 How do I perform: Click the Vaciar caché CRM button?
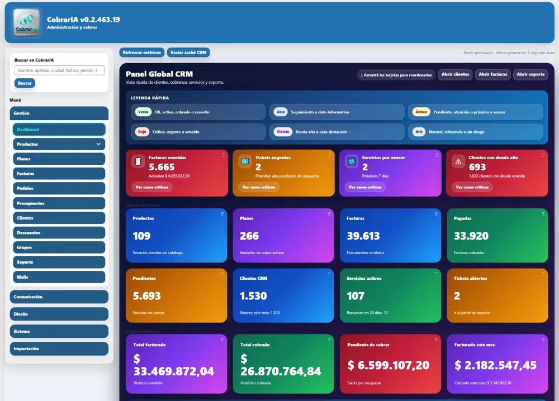coord(188,52)
